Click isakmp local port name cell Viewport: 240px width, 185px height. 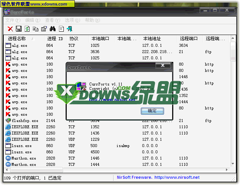[123, 146]
